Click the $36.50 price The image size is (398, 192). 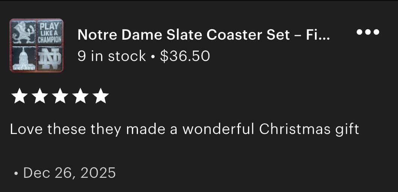[185, 56]
